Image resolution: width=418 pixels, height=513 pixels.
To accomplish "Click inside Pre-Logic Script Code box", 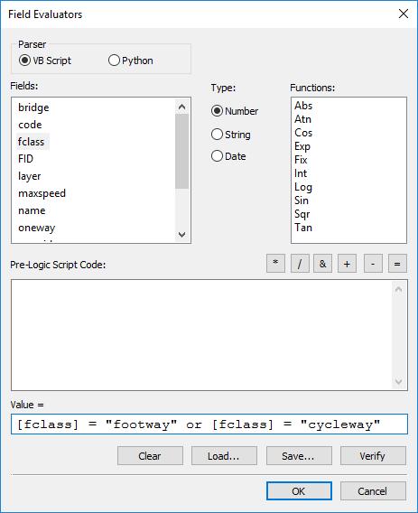I will coord(202,335).
